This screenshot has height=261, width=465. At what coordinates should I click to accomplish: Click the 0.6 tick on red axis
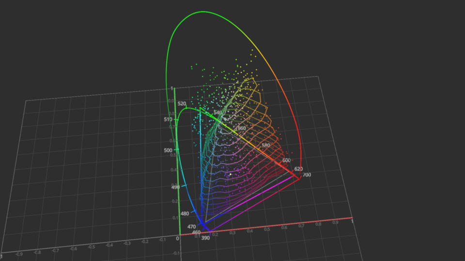[284, 228]
